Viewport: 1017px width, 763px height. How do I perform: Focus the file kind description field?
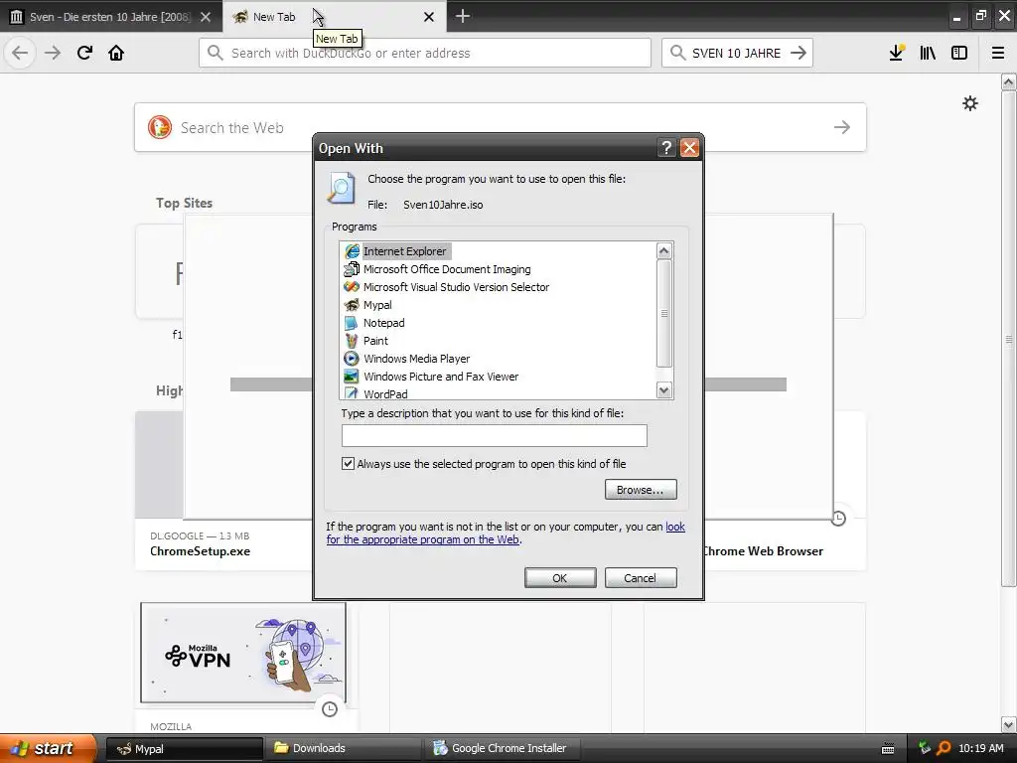click(x=495, y=435)
